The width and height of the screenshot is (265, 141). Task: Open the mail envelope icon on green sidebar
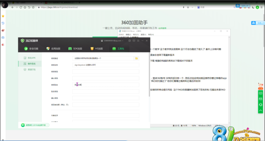(260, 99)
